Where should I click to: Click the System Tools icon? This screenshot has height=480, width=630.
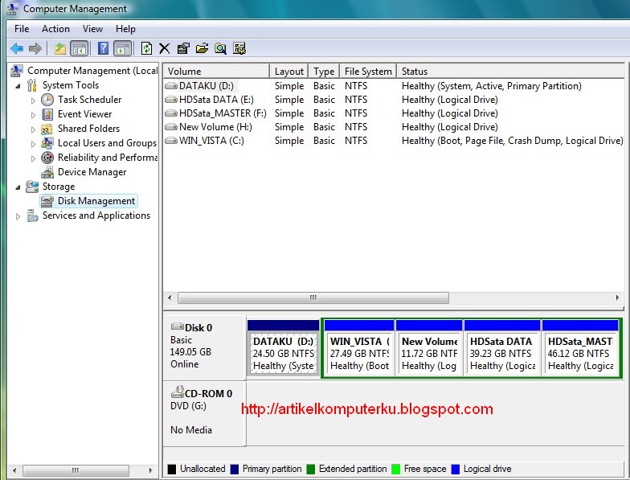click(32, 85)
